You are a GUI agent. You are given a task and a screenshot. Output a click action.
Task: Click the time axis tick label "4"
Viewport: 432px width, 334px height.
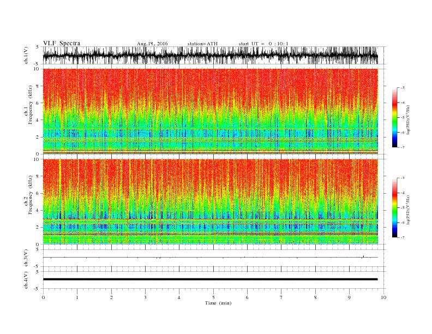click(x=179, y=297)
